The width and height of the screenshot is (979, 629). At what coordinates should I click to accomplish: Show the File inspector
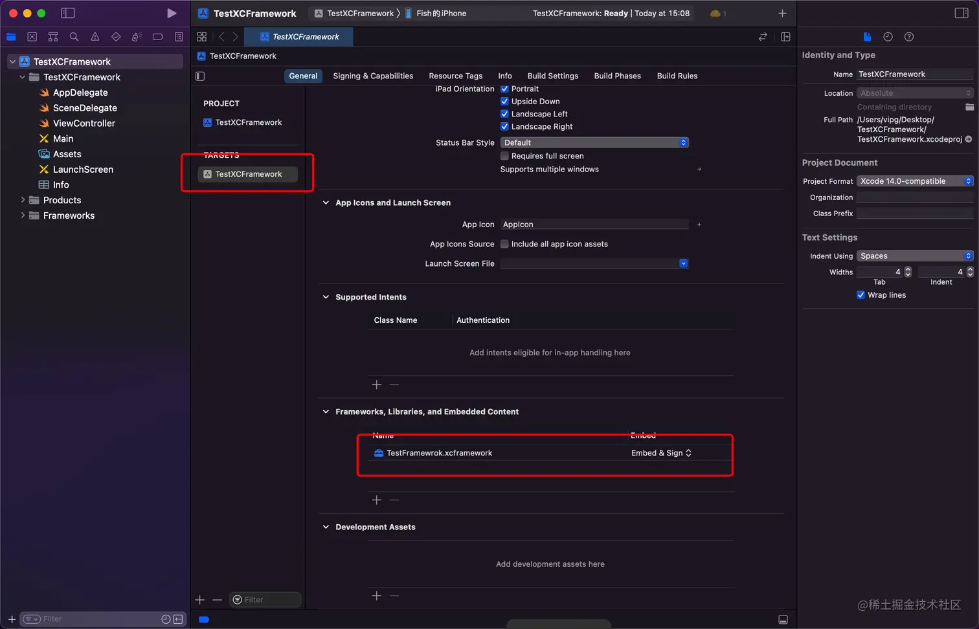tap(867, 37)
